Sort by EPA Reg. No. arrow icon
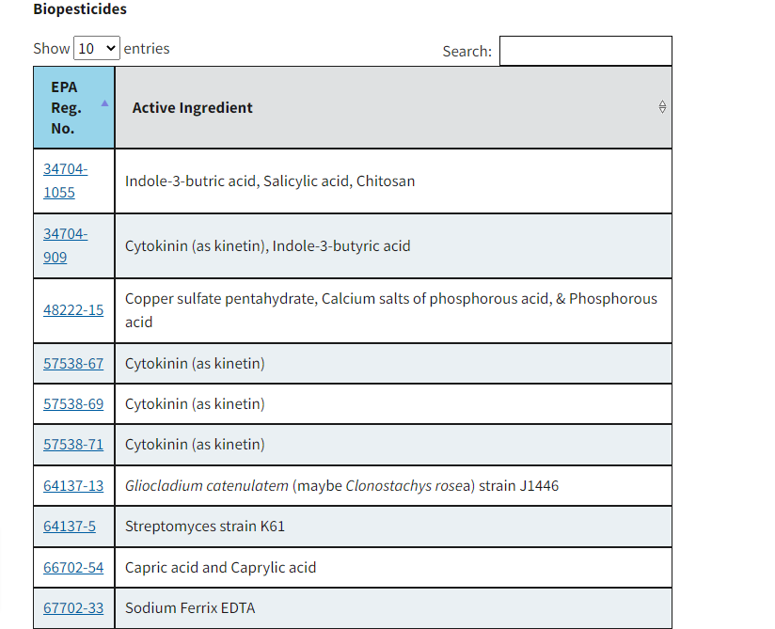This screenshot has height=629, width=775. tap(104, 102)
